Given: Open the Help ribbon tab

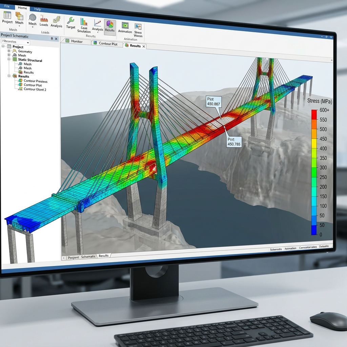Looking at the screenshot, I should tap(37, 9).
